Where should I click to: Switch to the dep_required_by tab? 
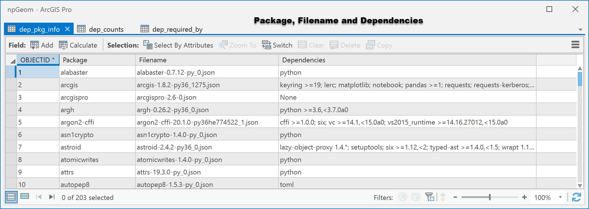pos(172,29)
